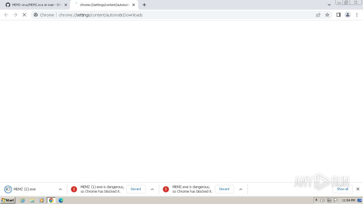The image size is (363, 204).
Task: Expand options for MEMZ (1).exe
Action: tap(152, 189)
